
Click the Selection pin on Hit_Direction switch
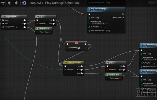[65, 70]
